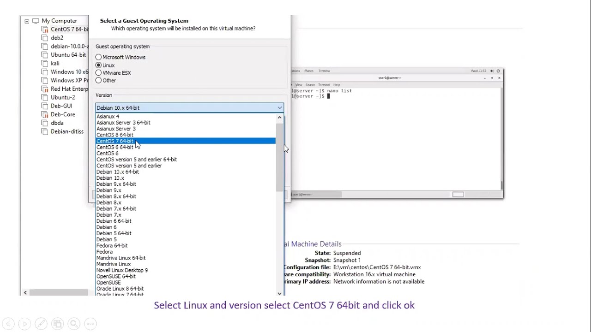Choose the VMware ESX radio button

click(98, 73)
